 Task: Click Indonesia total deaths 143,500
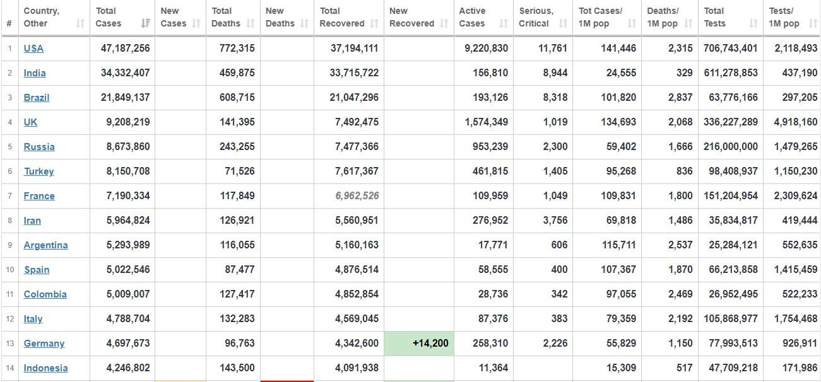tap(237, 368)
